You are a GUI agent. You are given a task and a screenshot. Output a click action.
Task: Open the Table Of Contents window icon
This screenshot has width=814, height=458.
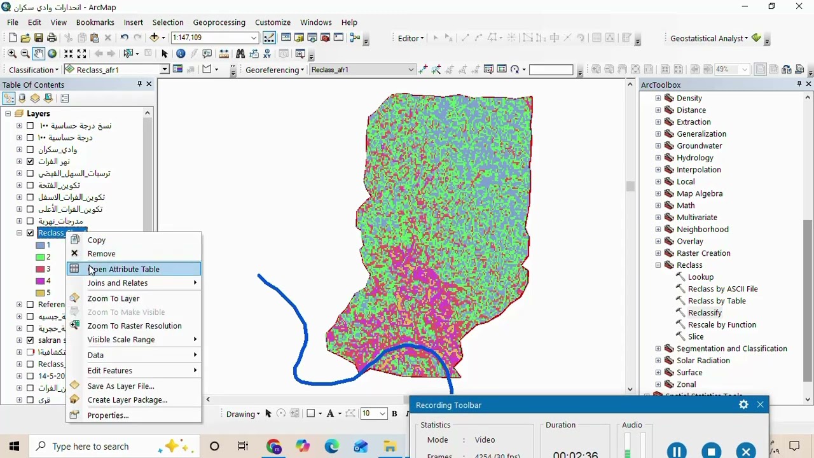(x=286, y=38)
